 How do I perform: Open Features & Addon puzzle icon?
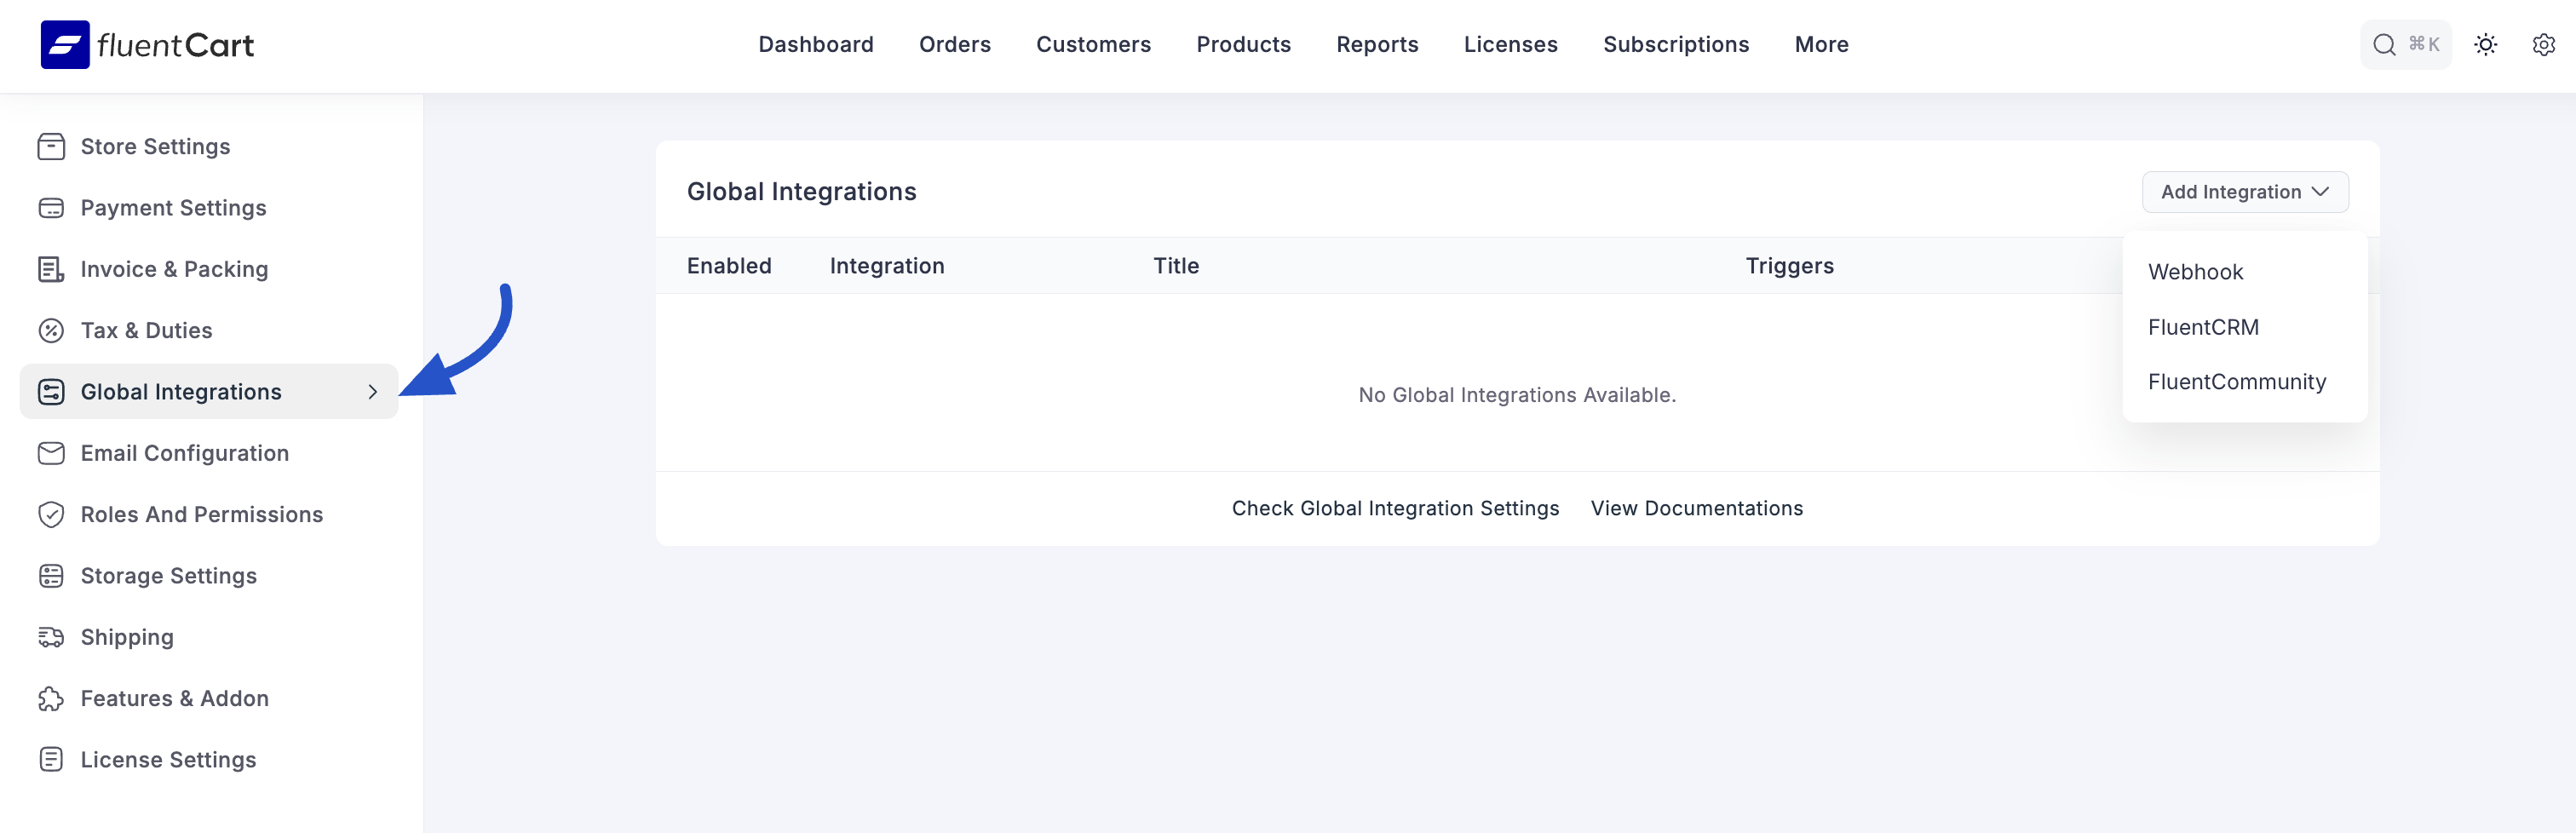coord(51,698)
